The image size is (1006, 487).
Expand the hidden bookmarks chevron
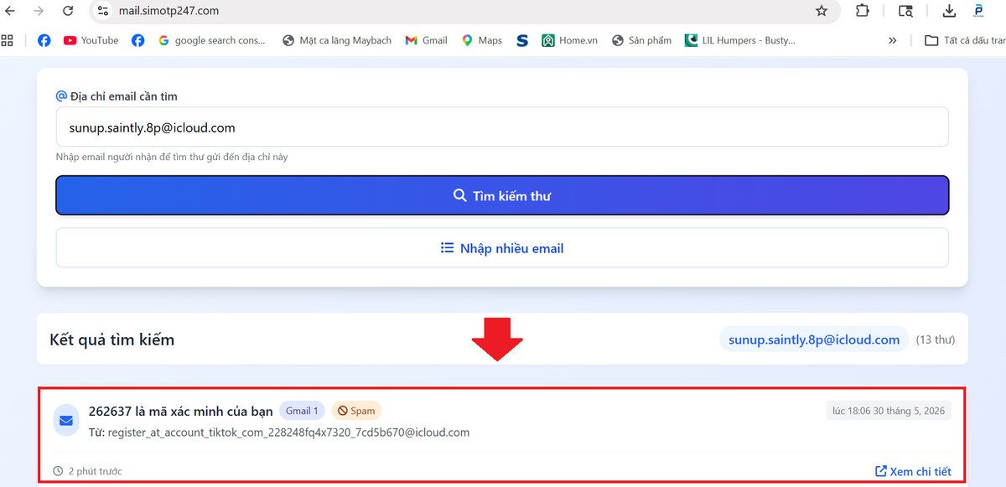[893, 40]
